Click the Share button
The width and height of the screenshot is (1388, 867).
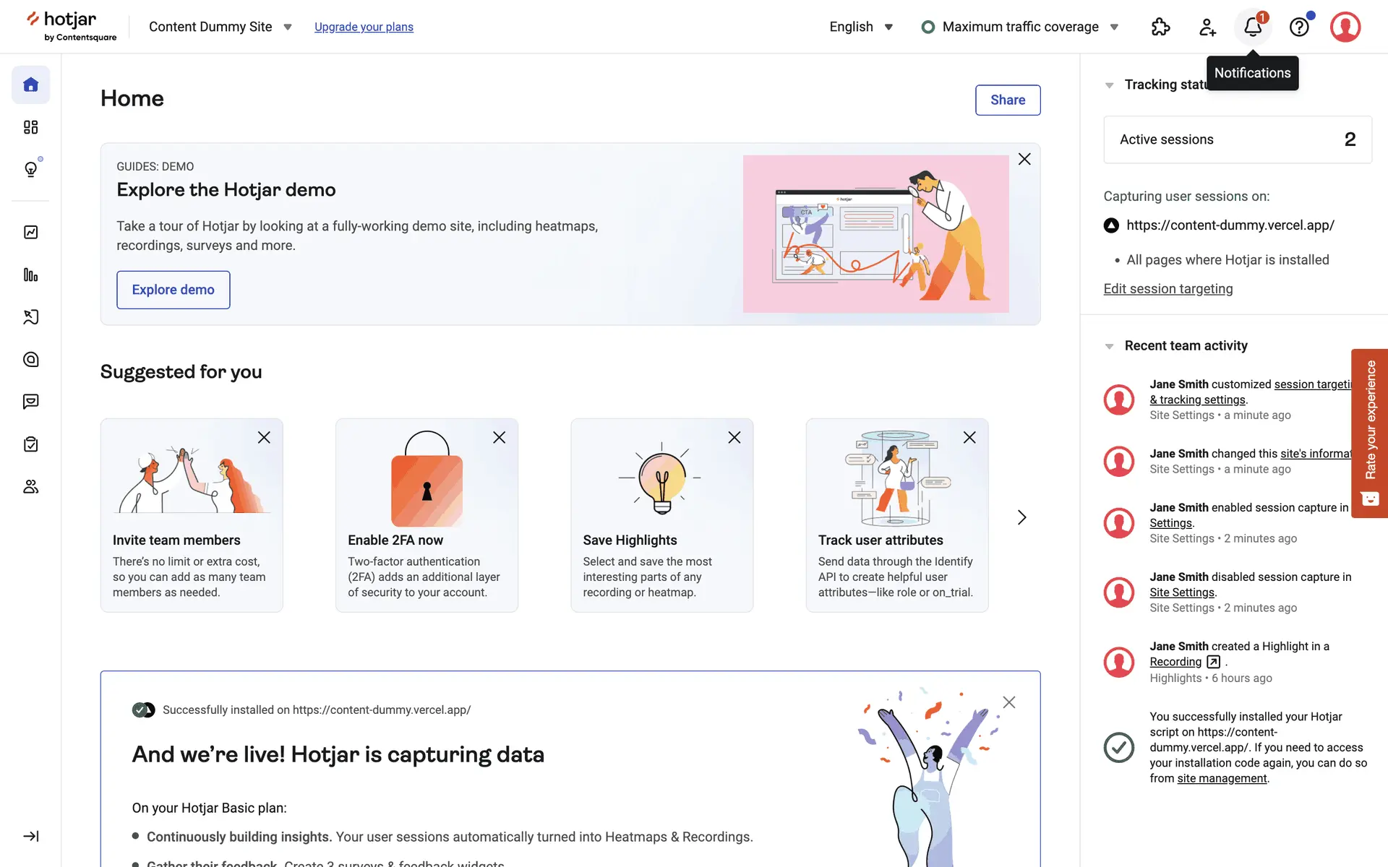point(1007,100)
